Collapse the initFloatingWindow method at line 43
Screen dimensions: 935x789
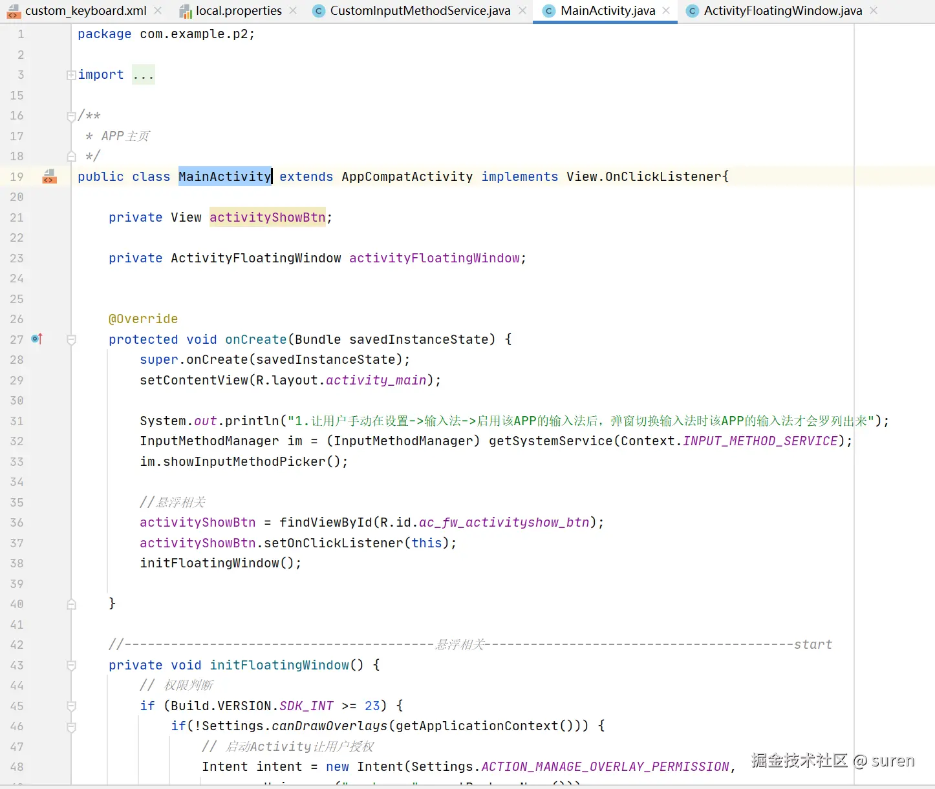pyautogui.click(x=71, y=666)
